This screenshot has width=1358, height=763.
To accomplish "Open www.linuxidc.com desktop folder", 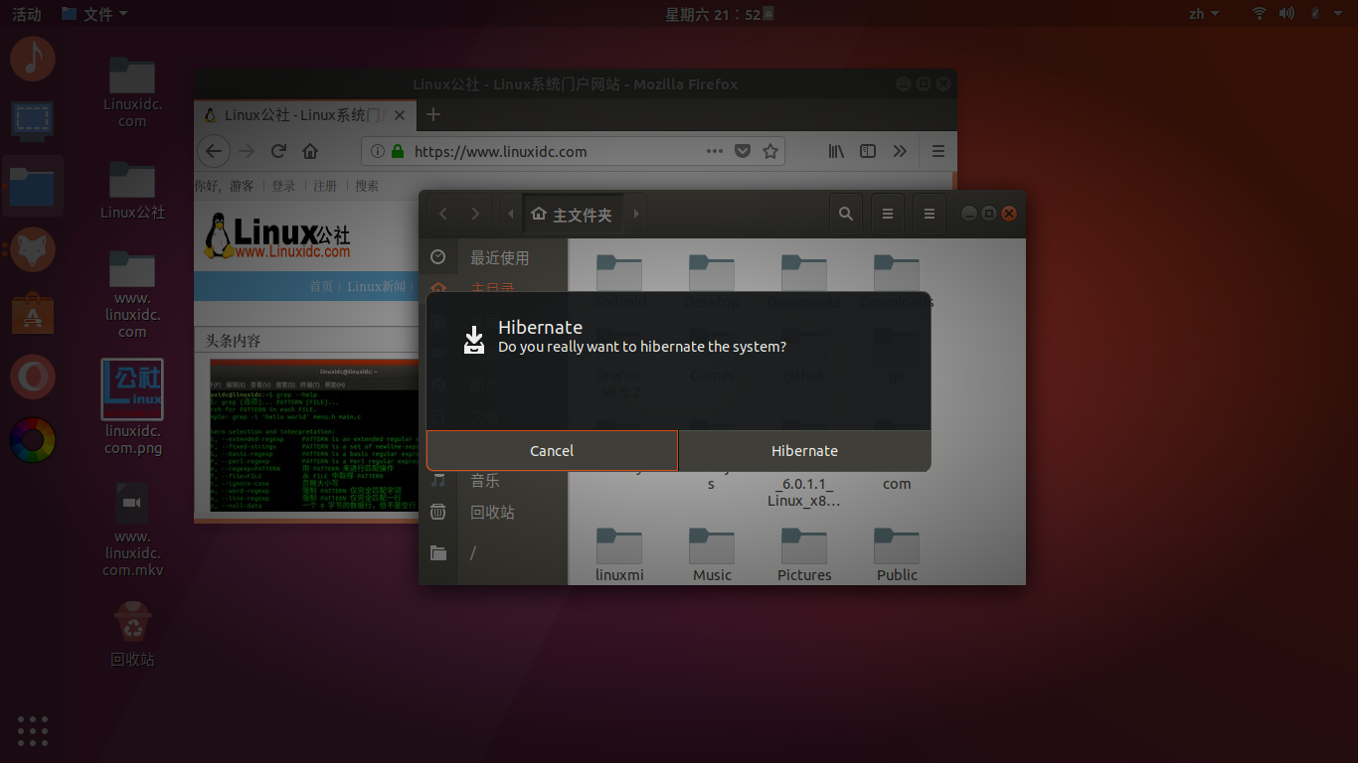I will 132,294.
